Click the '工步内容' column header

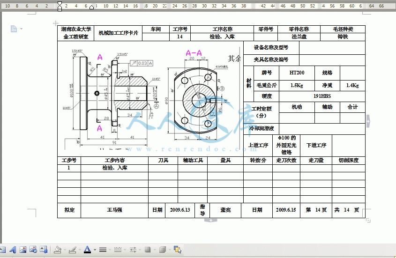tap(114, 160)
